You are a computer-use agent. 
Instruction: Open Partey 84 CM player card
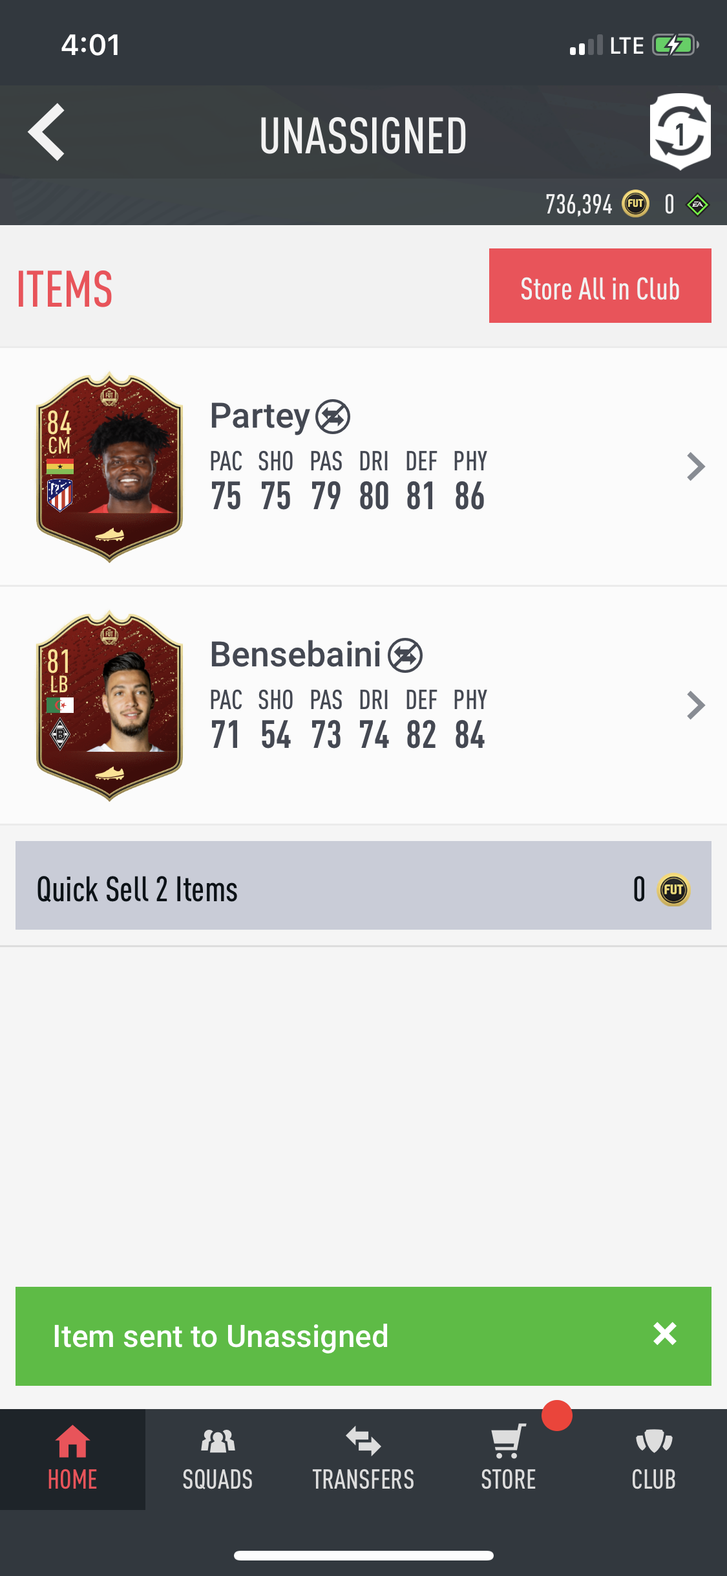tap(109, 466)
